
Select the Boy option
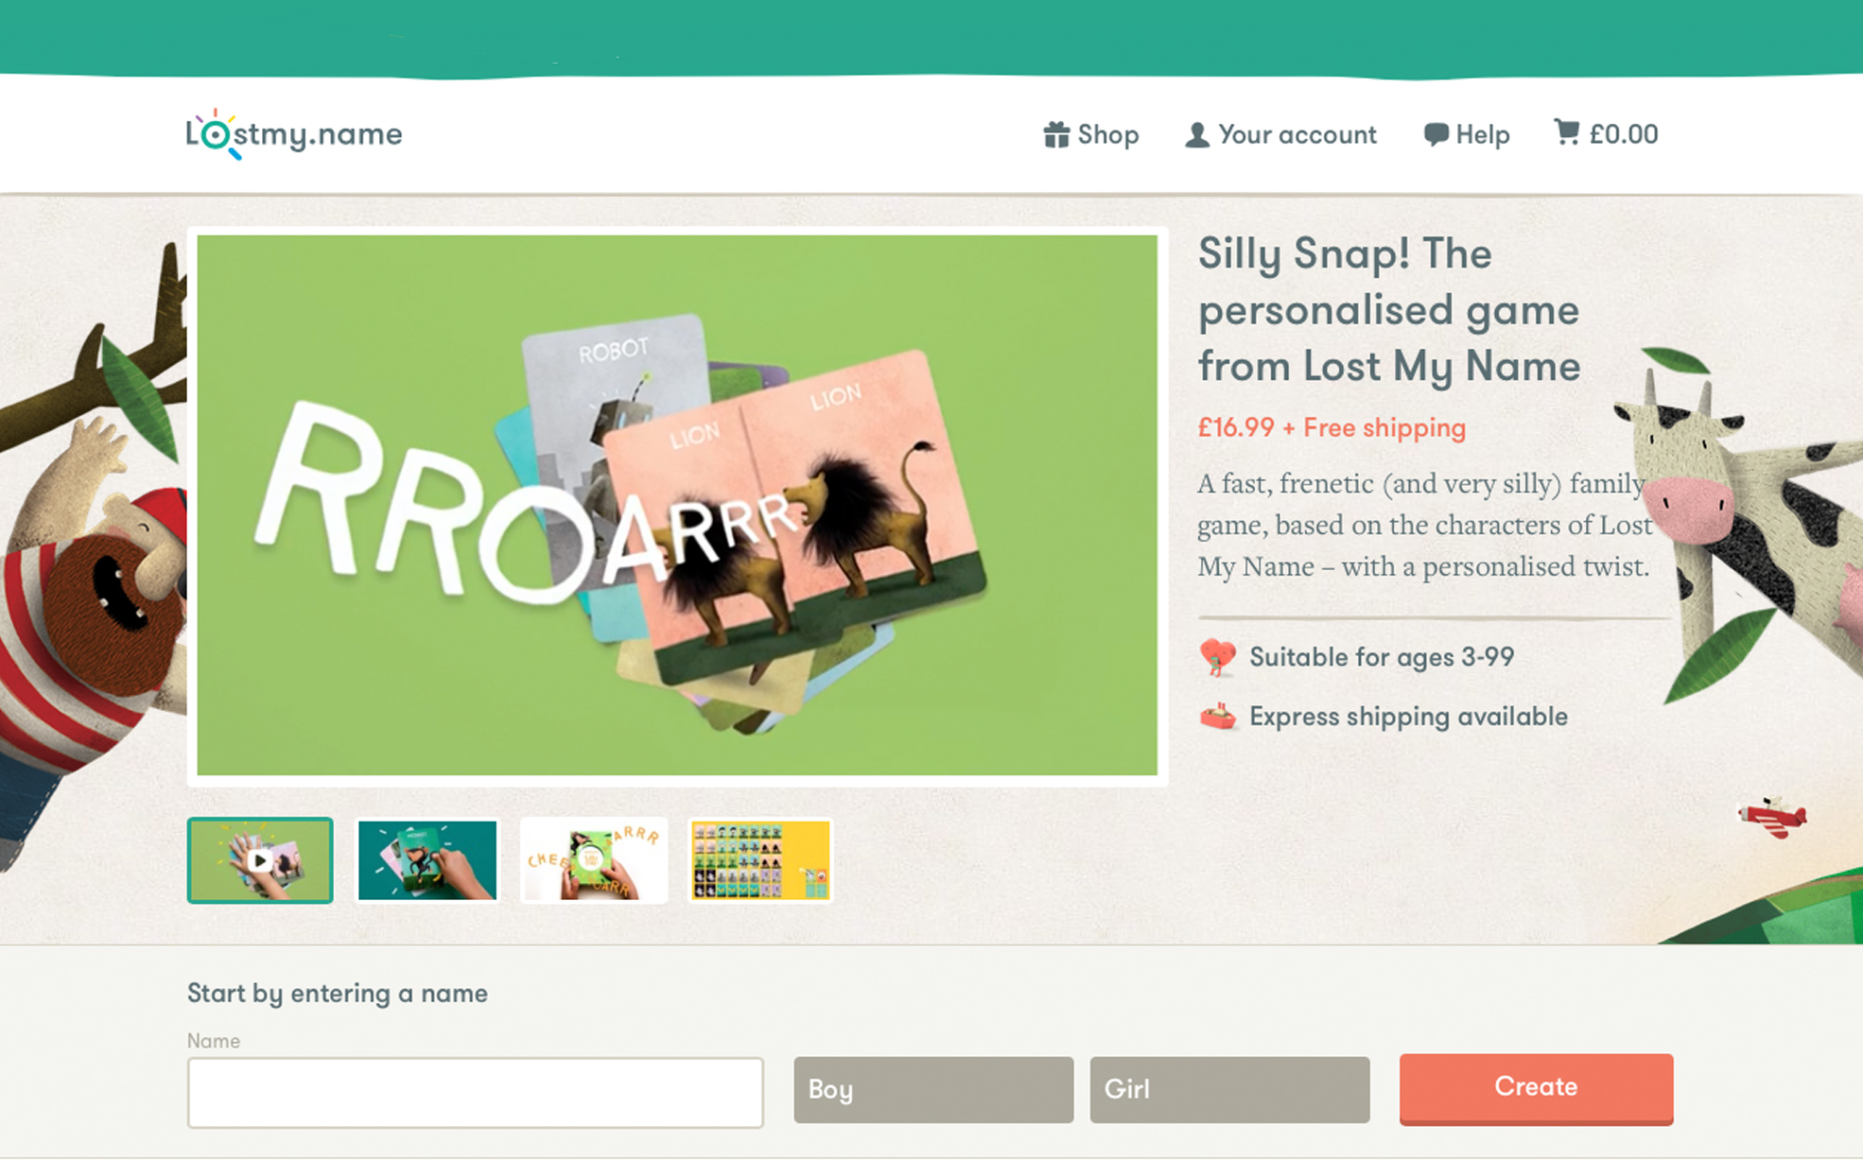pos(933,1089)
